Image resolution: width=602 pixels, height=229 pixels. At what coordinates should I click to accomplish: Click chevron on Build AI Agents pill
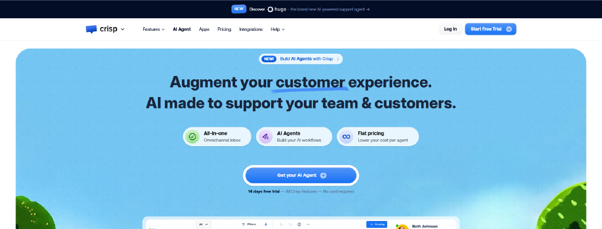tap(338, 59)
